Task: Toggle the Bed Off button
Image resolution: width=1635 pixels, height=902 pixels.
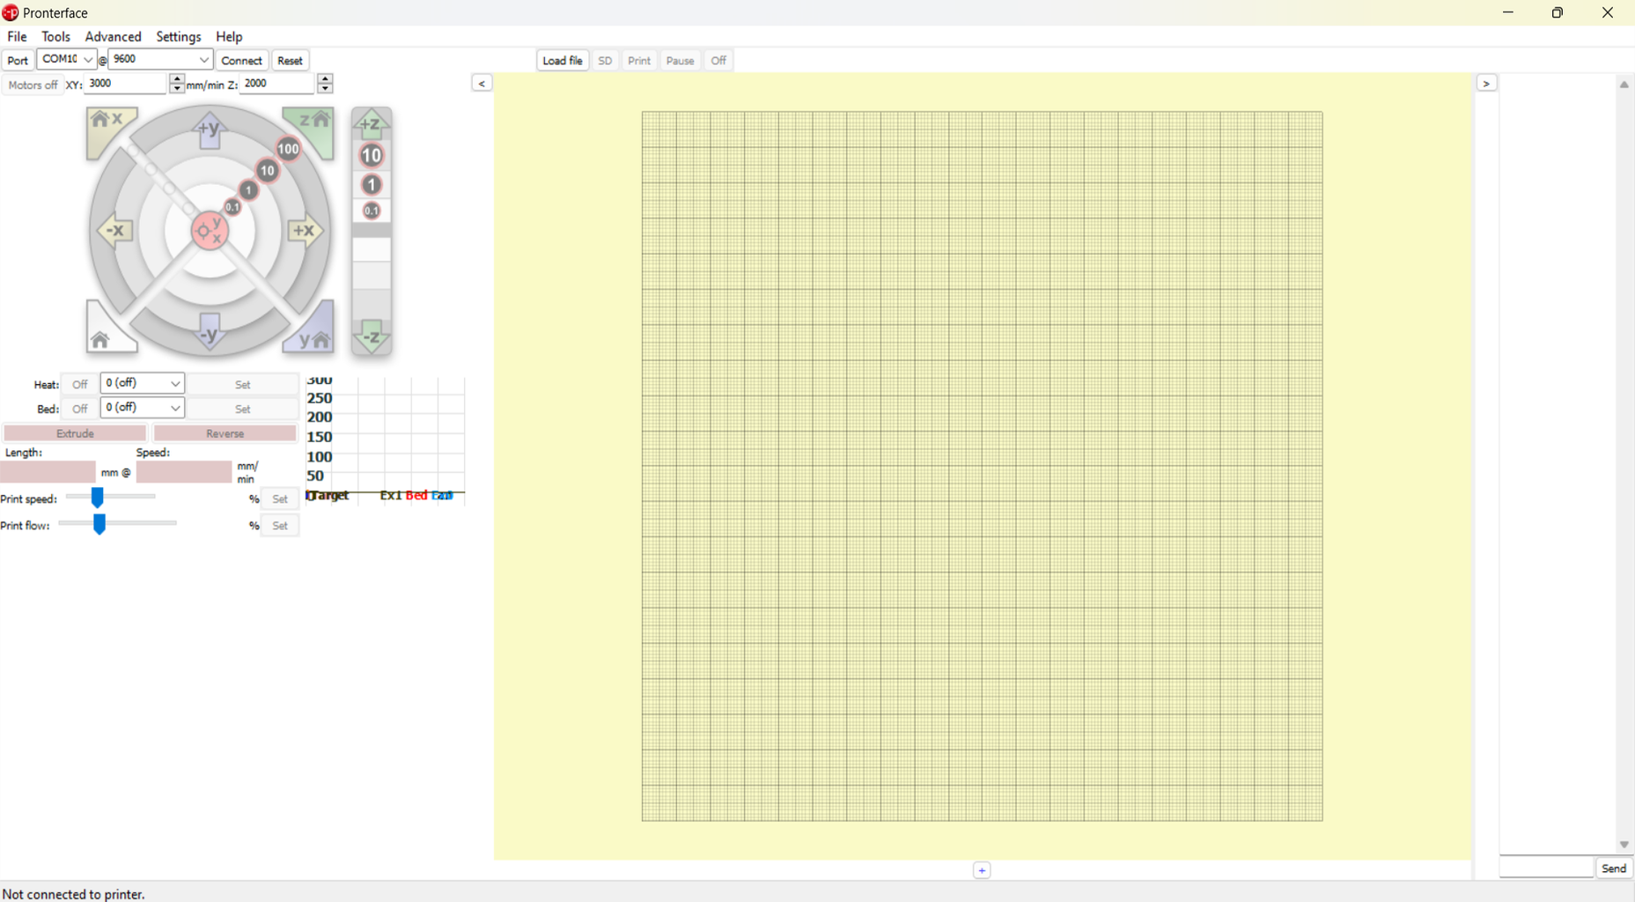Action: (x=80, y=409)
